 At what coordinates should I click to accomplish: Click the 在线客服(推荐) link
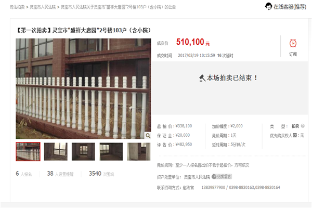pos(290,7)
